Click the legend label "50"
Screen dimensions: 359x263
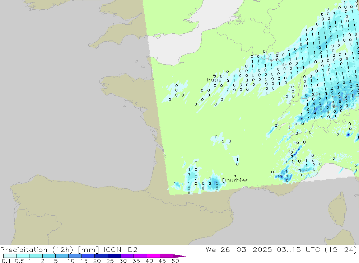pyautogui.click(x=176, y=261)
